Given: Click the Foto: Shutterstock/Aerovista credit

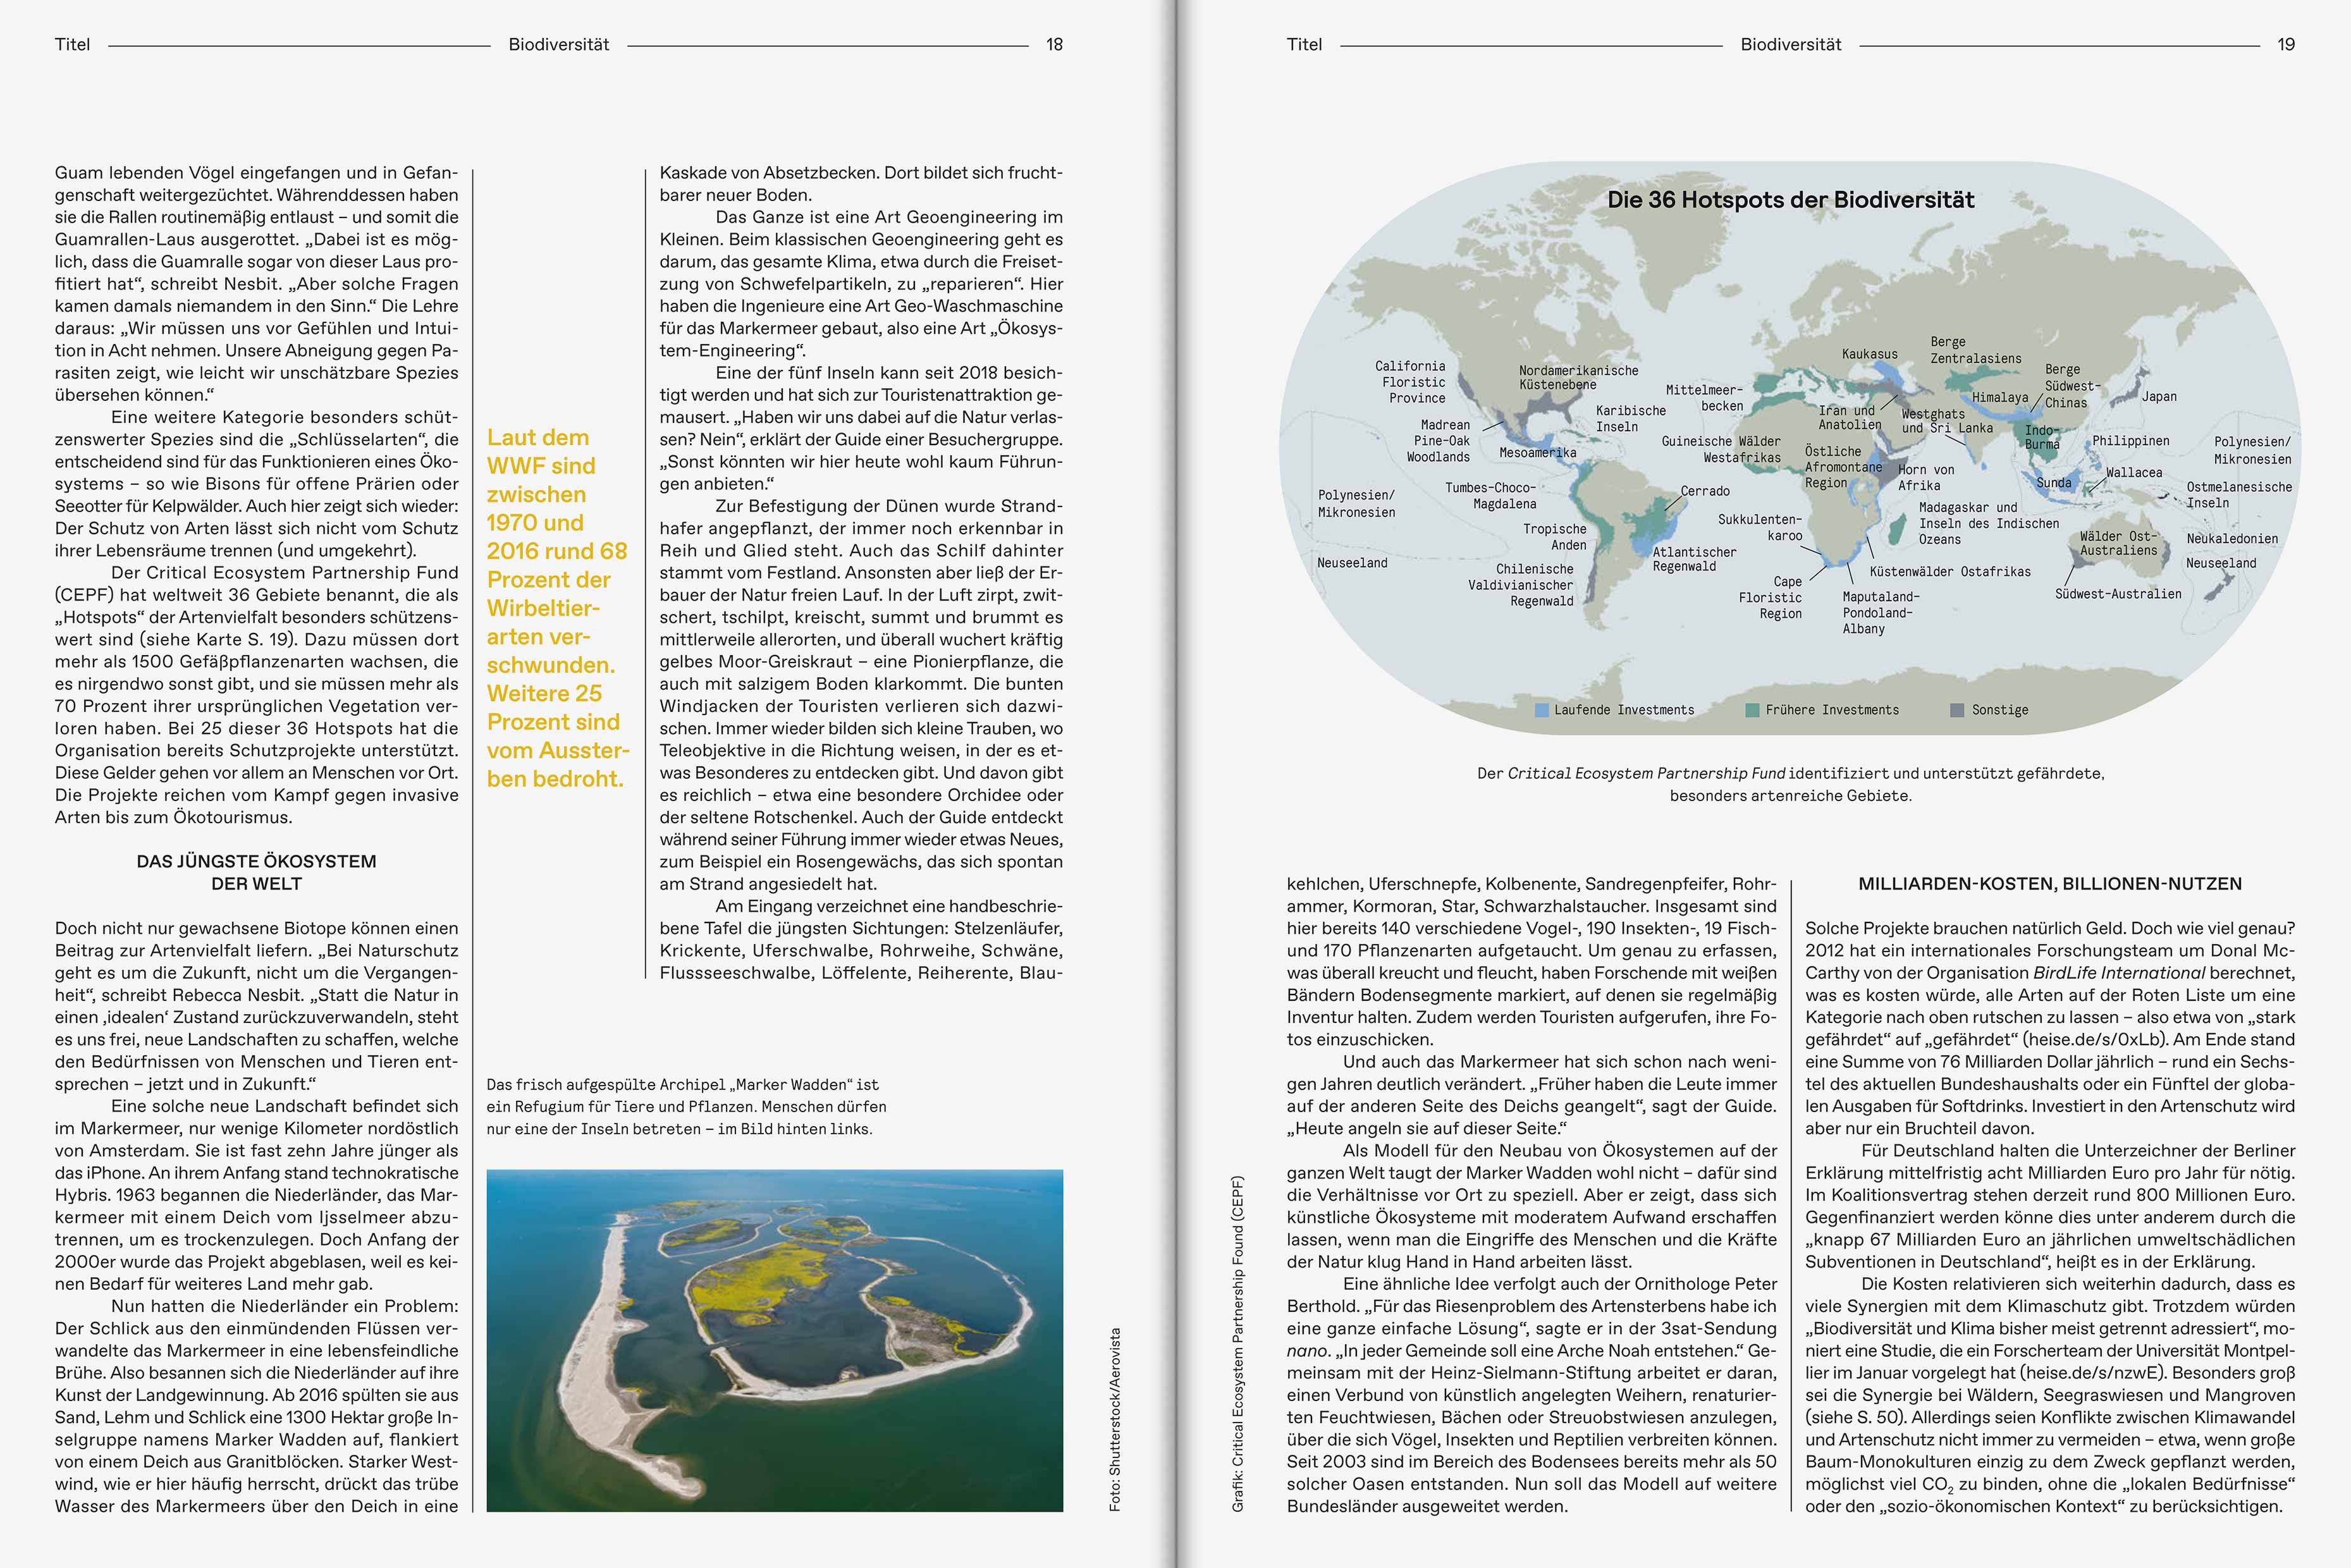Looking at the screenshot, I should 1116,1418.
